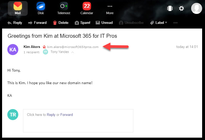Click the Forward link in quick reply box
Viewport: 205px width, 140px height.
[x=66, y=115]
